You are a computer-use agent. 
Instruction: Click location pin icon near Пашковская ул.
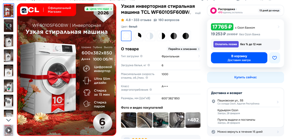pos(214,101)
